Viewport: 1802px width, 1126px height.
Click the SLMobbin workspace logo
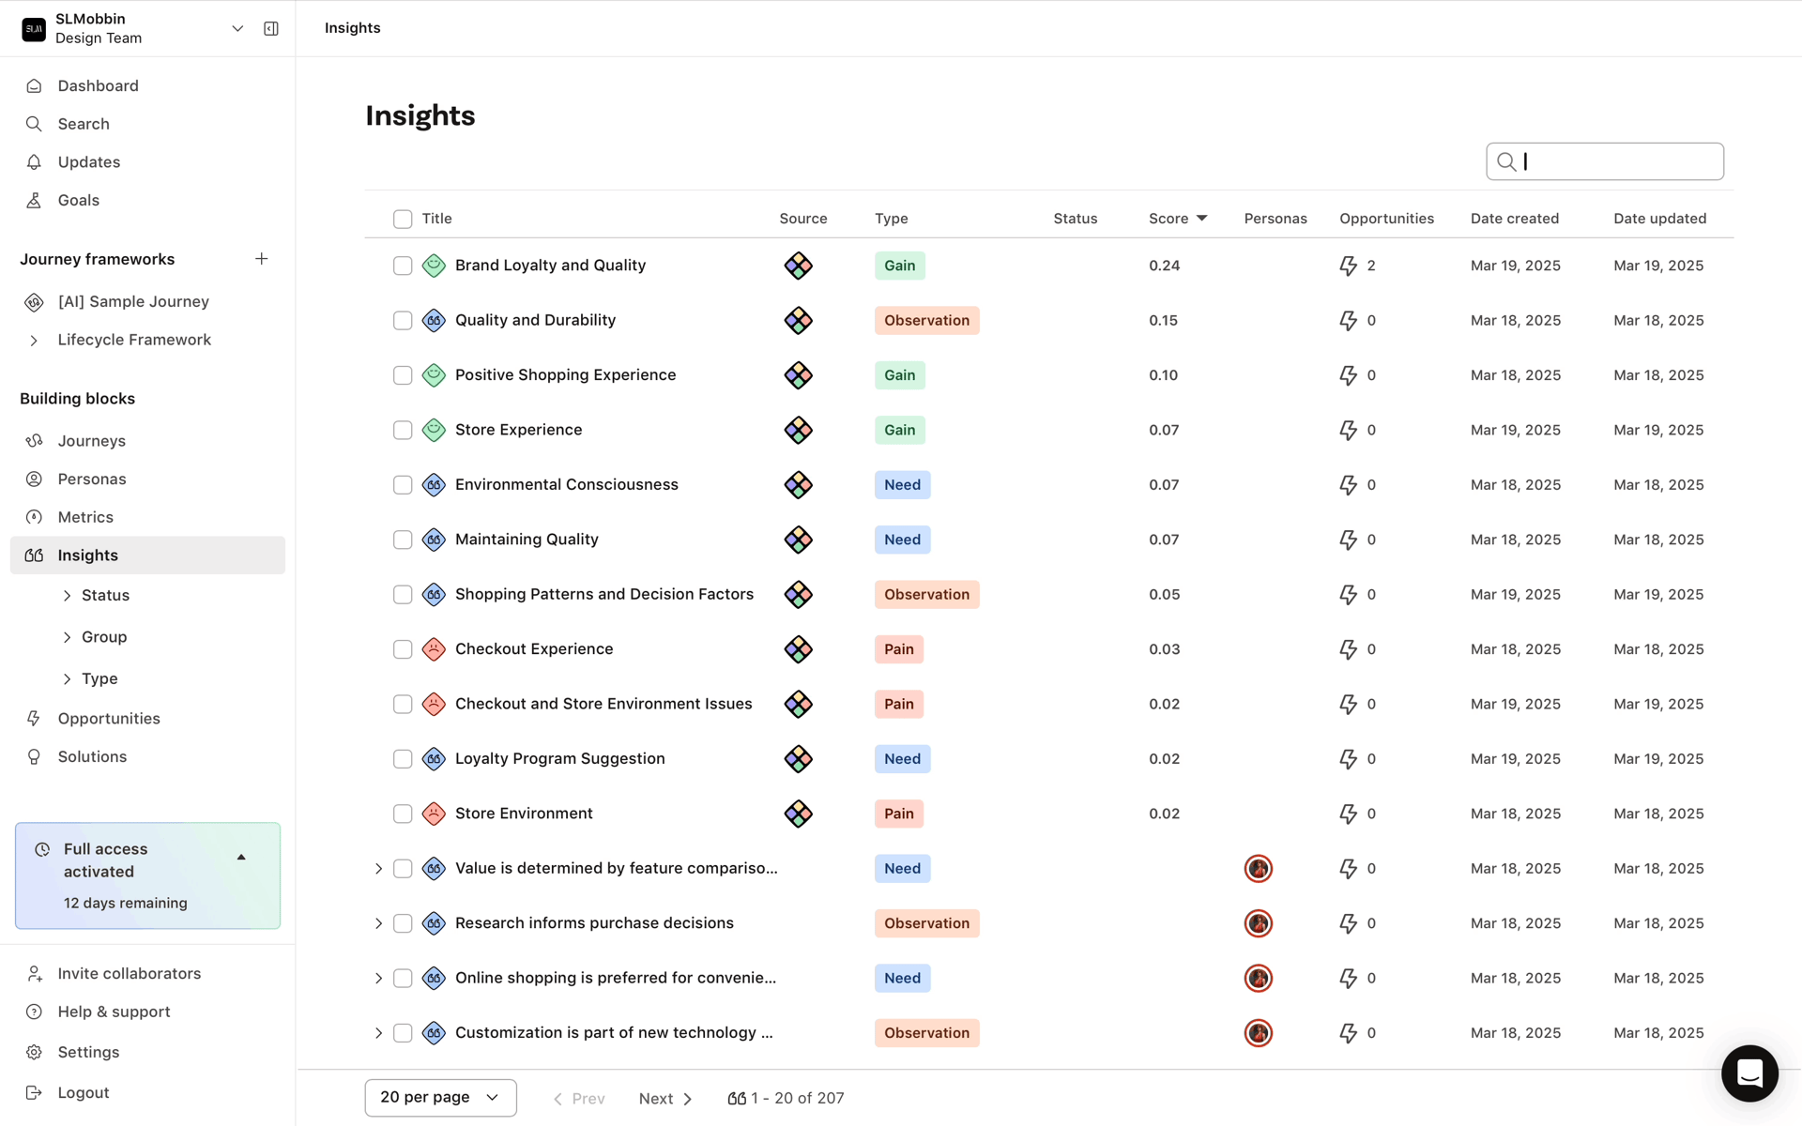point(34,29)
